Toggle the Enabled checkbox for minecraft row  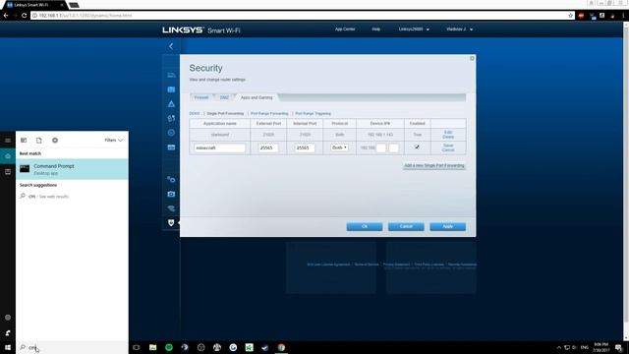pyautogui.click(x=417, y=147)
